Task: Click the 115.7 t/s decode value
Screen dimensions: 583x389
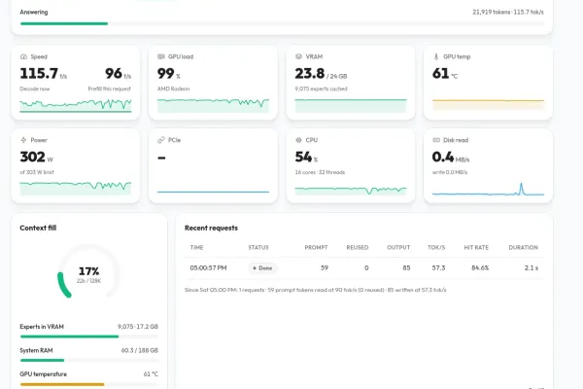Action: [44, 74]
